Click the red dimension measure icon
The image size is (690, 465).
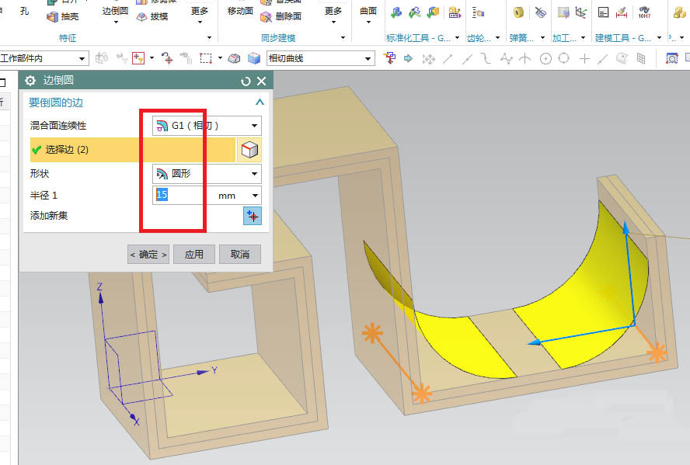pyautogui.click(x=622, y=12)
